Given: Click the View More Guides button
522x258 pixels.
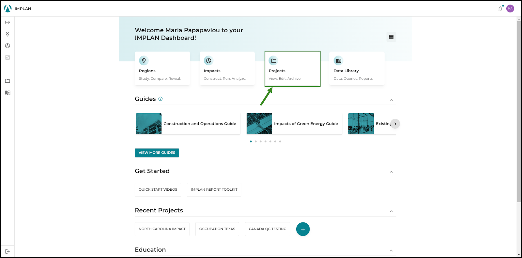Looking at the screenshot, I should [x=157, y=153].
